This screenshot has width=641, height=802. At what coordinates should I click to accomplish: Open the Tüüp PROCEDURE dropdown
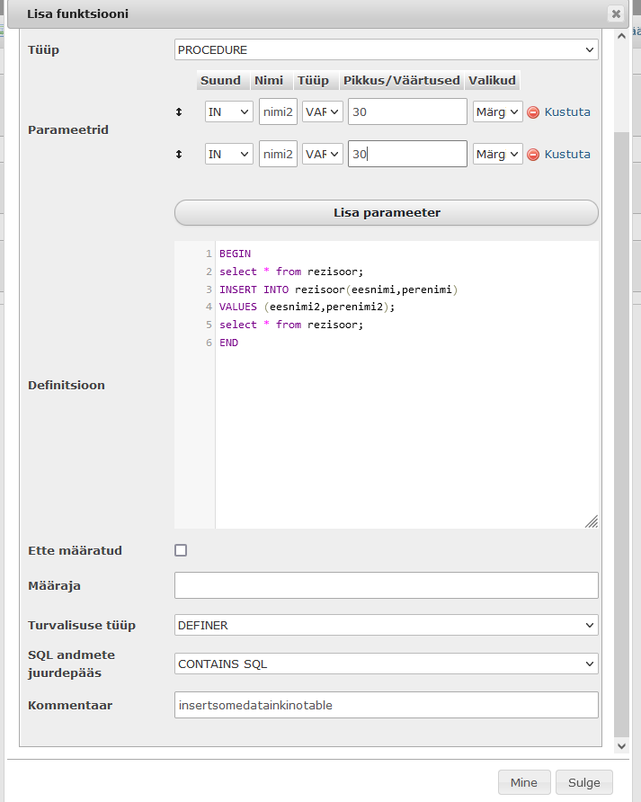(387, 49)
